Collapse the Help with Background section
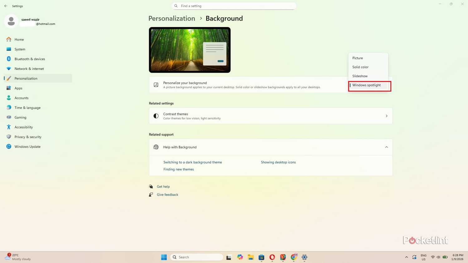Image resolution: width=468 pixels, height=263 pixels. 386,147
